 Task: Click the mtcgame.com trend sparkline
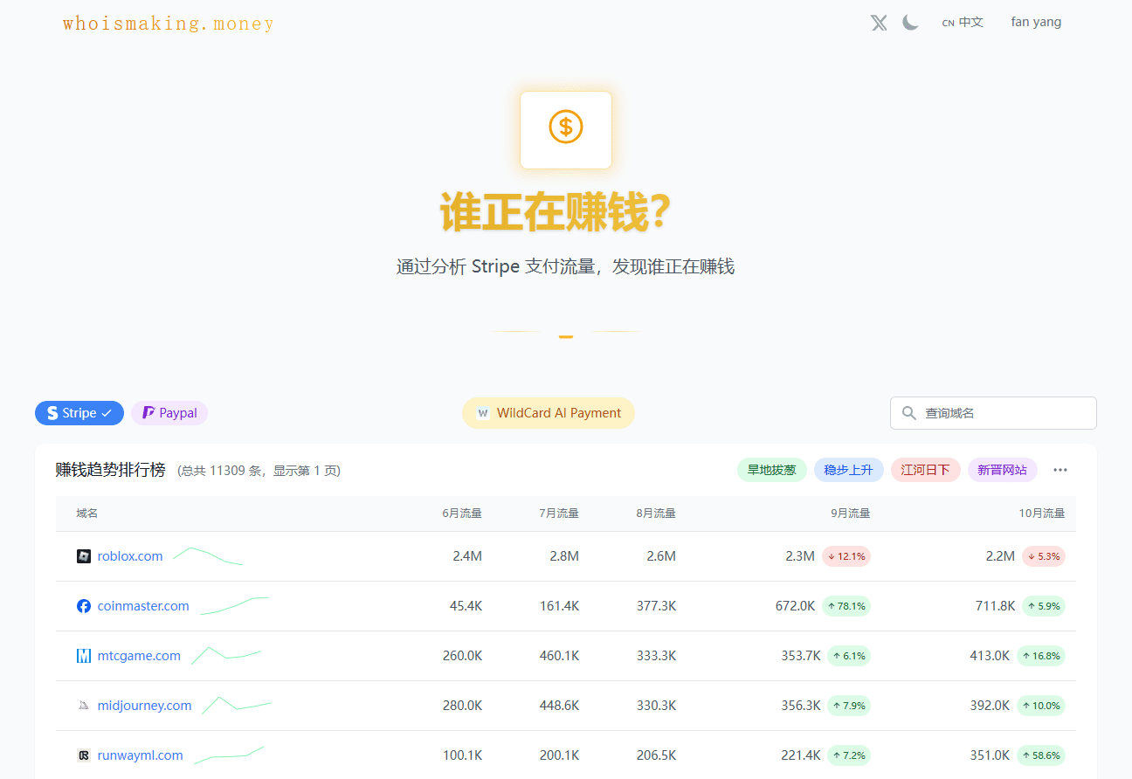tap(226, 656)
